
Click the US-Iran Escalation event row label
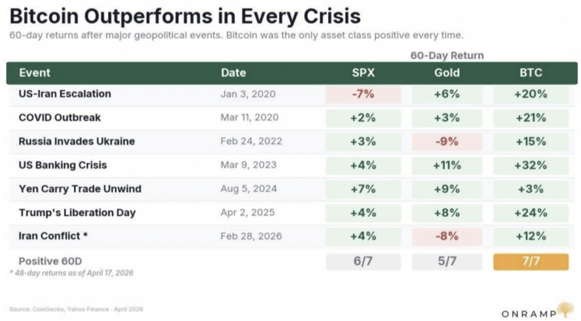pyautogui.click(x=65, y=94)
